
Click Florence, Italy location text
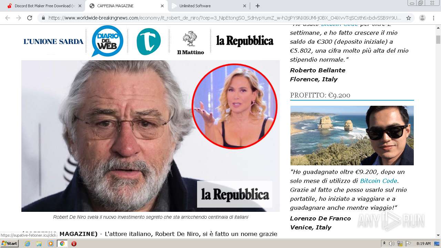(314, 79)
